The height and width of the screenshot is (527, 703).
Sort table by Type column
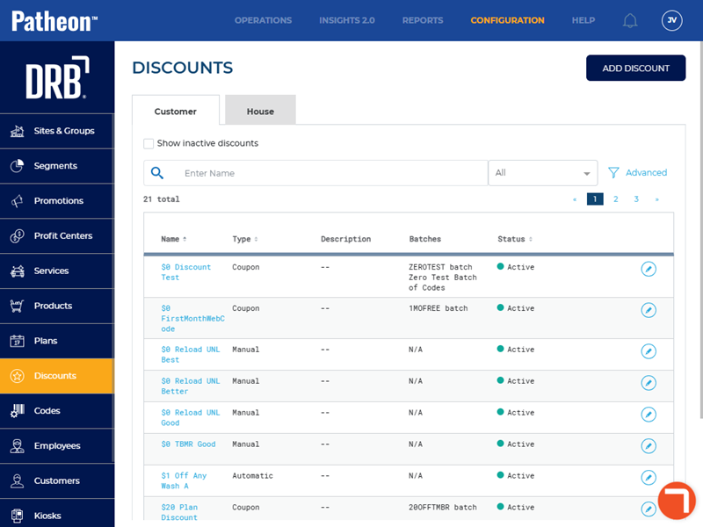coord(245,239)
